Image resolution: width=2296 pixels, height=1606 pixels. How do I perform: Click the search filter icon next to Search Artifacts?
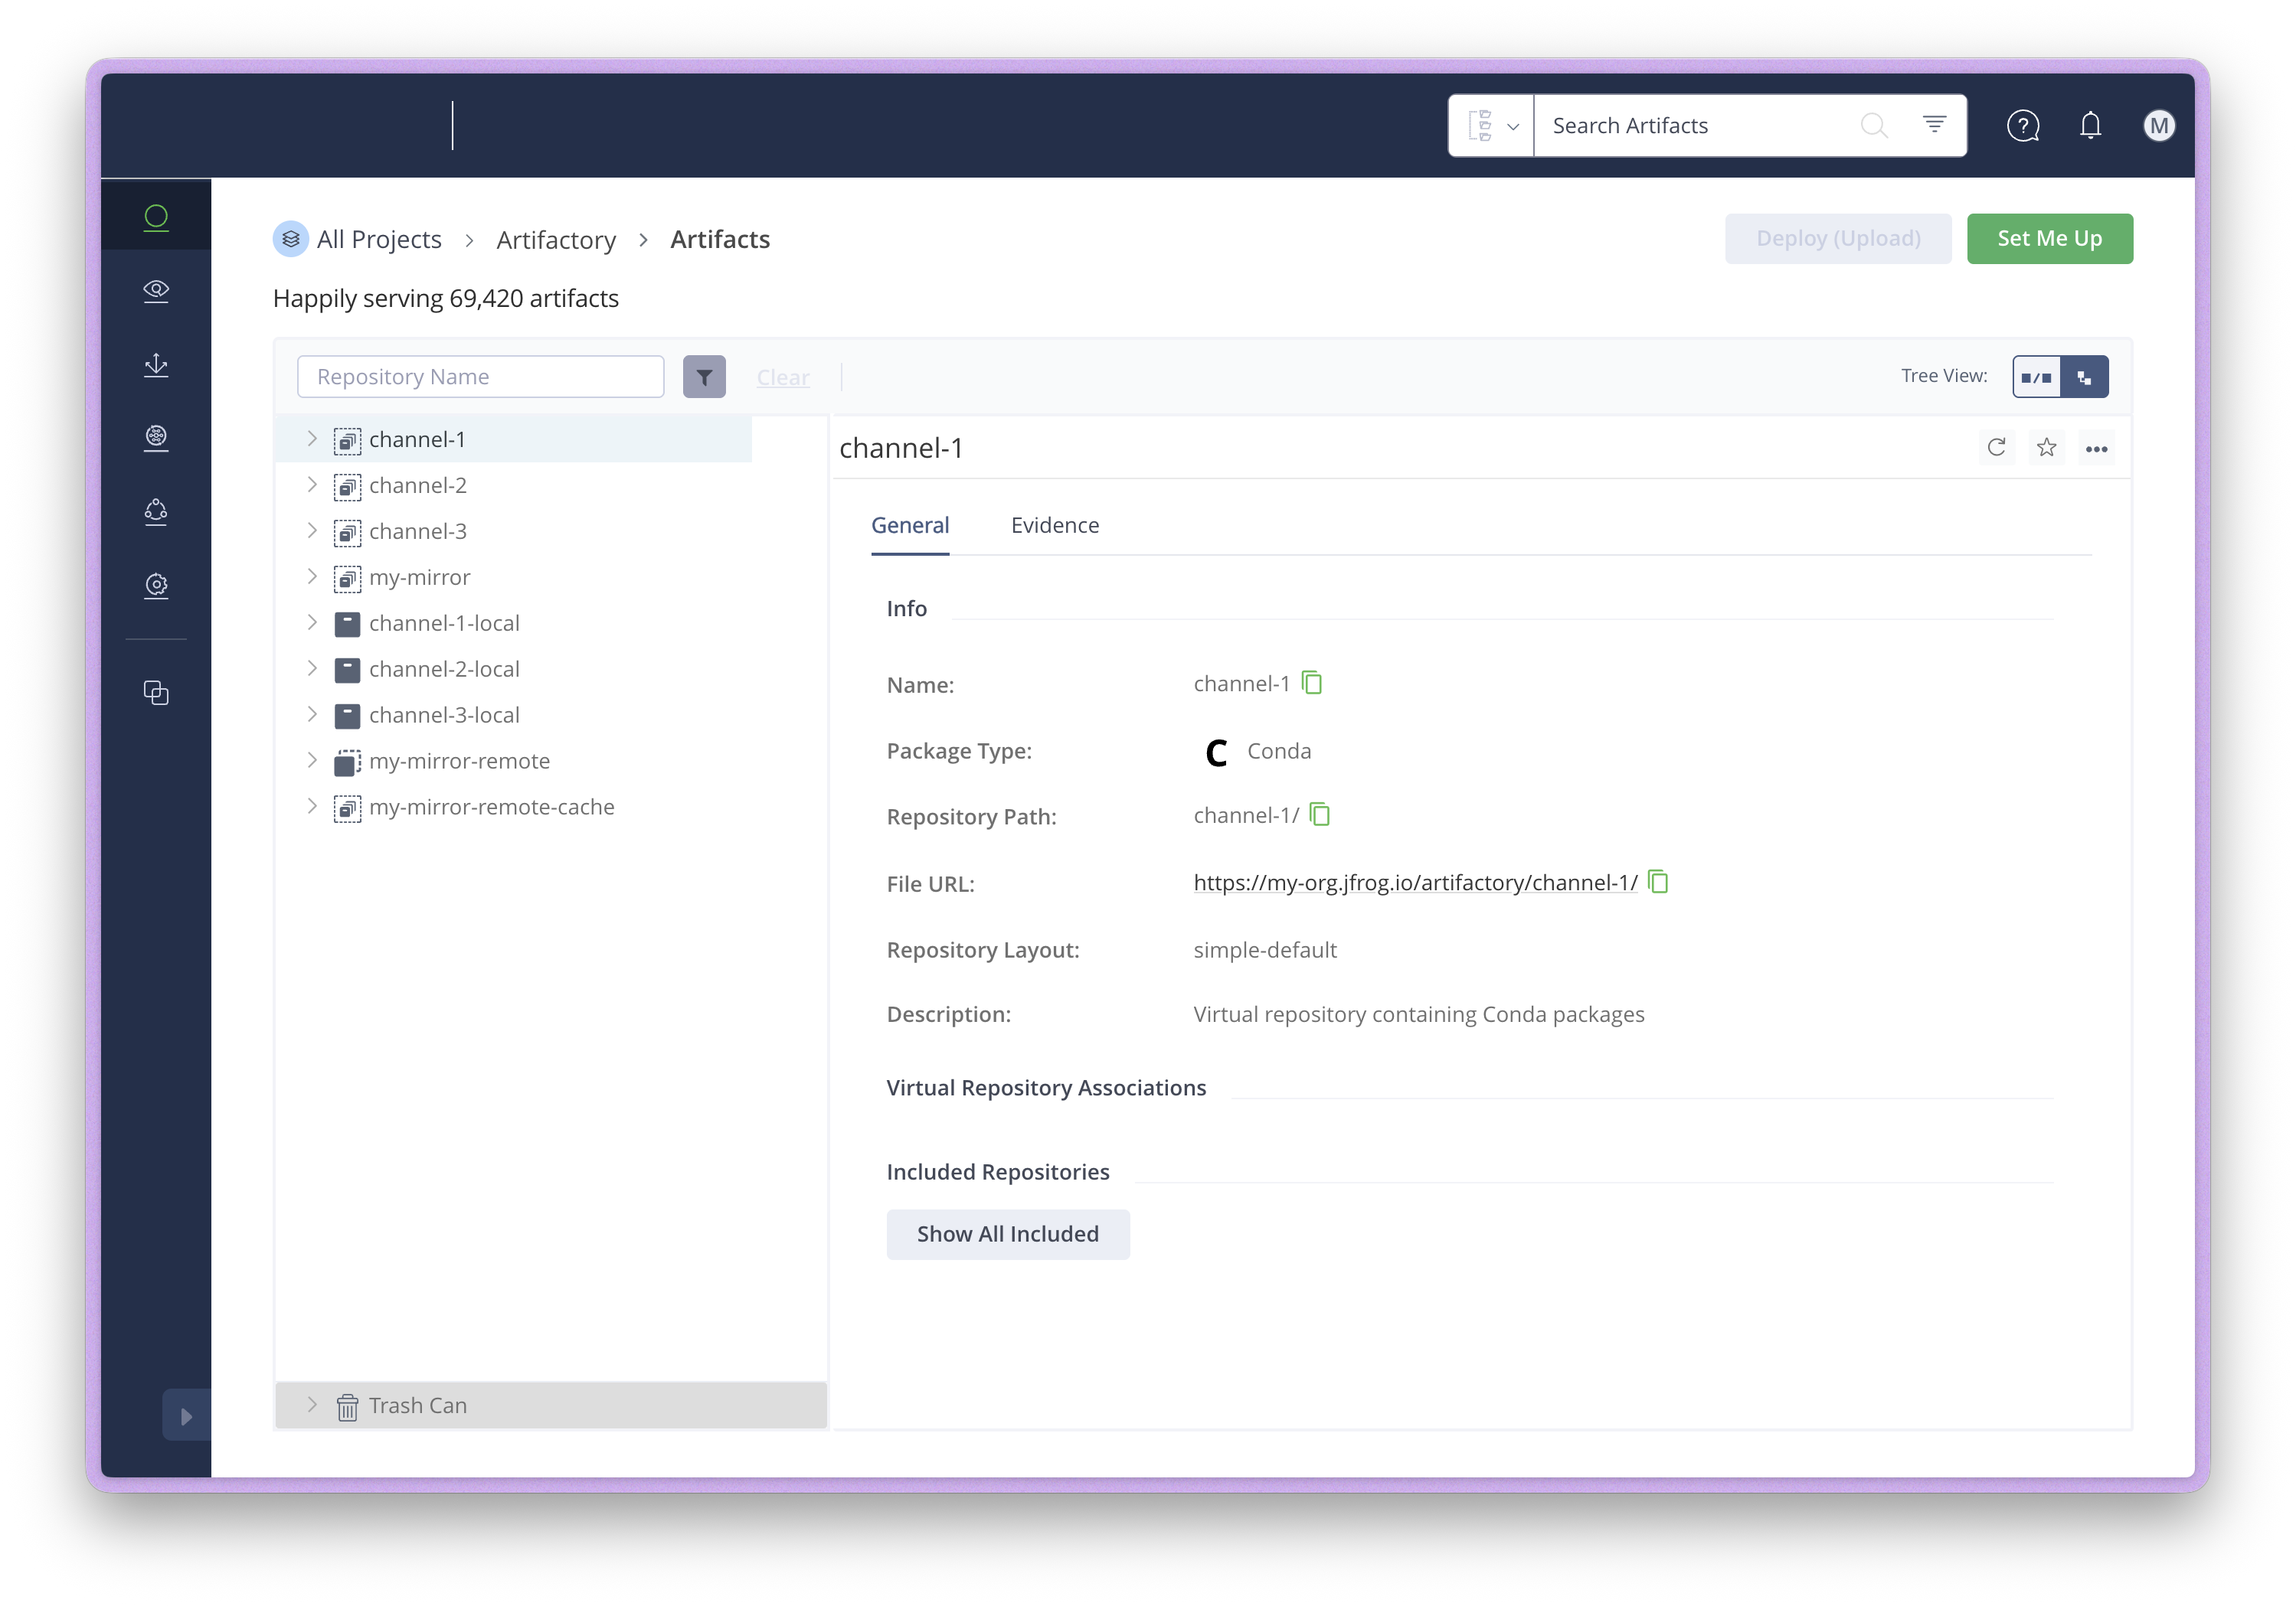1934,124
